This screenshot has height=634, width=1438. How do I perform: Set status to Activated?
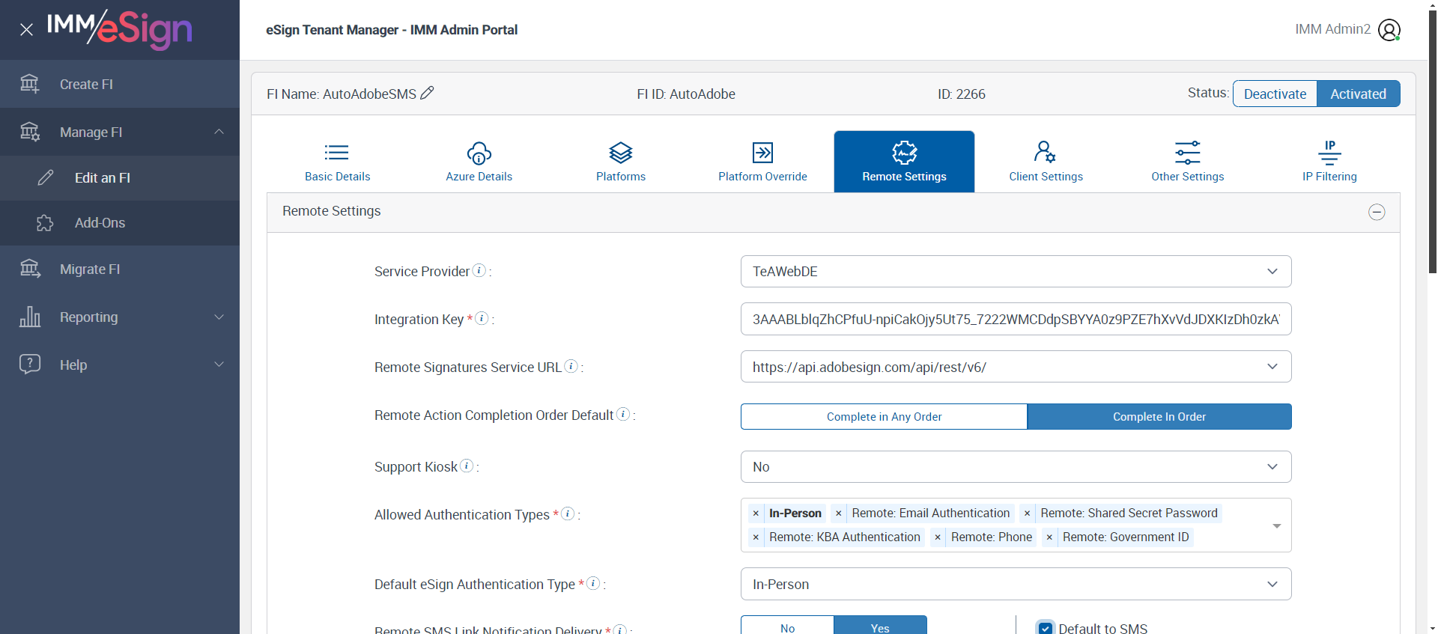[1358, 94]
